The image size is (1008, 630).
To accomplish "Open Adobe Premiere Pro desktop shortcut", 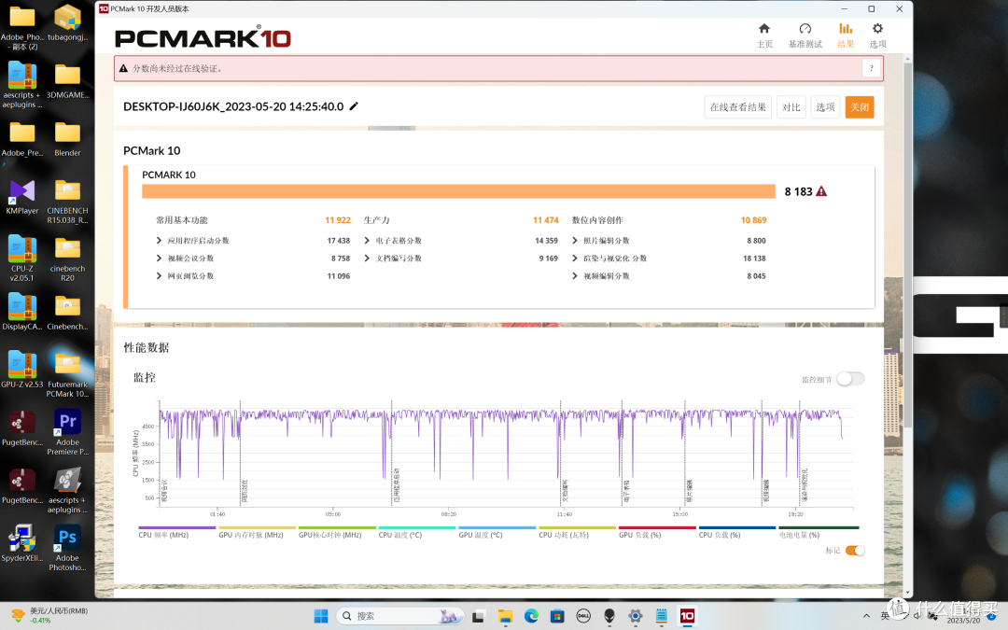I will point(67,432).
